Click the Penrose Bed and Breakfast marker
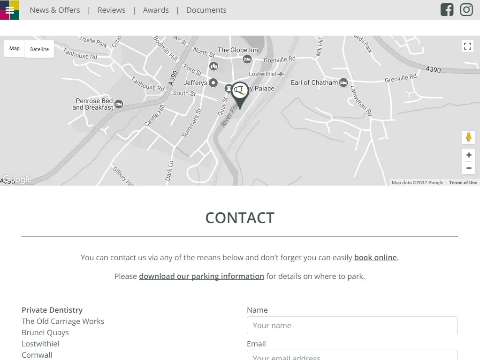 pos(119,104)
